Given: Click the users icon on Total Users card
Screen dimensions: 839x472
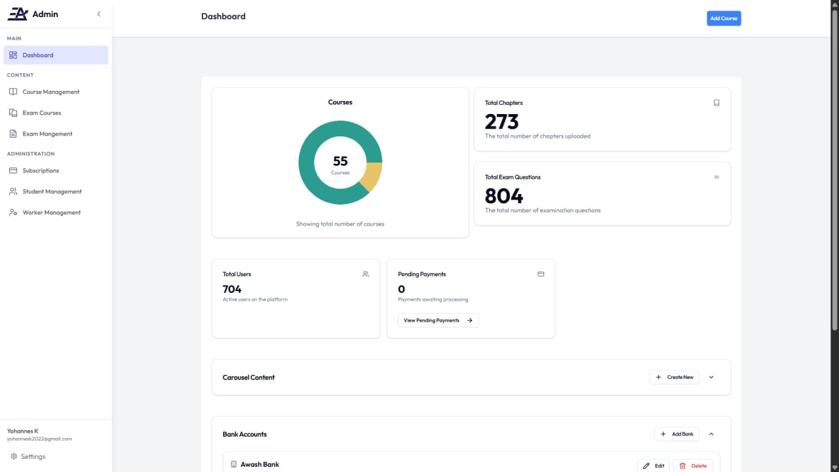Looking at the screenshot, I should [366, 274].
